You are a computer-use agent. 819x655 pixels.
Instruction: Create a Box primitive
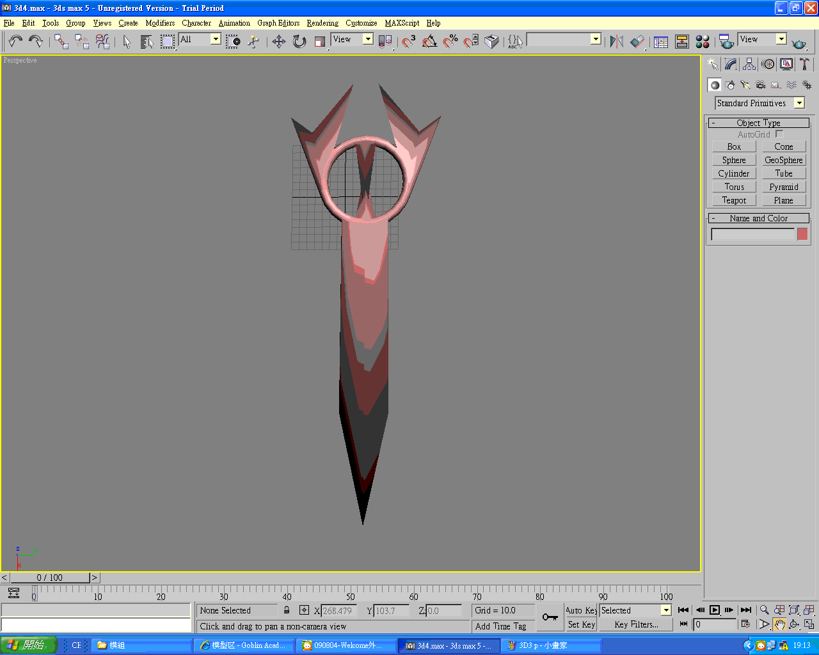click(734, 146)
